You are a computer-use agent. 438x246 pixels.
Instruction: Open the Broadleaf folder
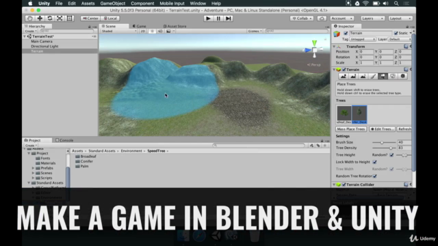click(x=86, y=156)
